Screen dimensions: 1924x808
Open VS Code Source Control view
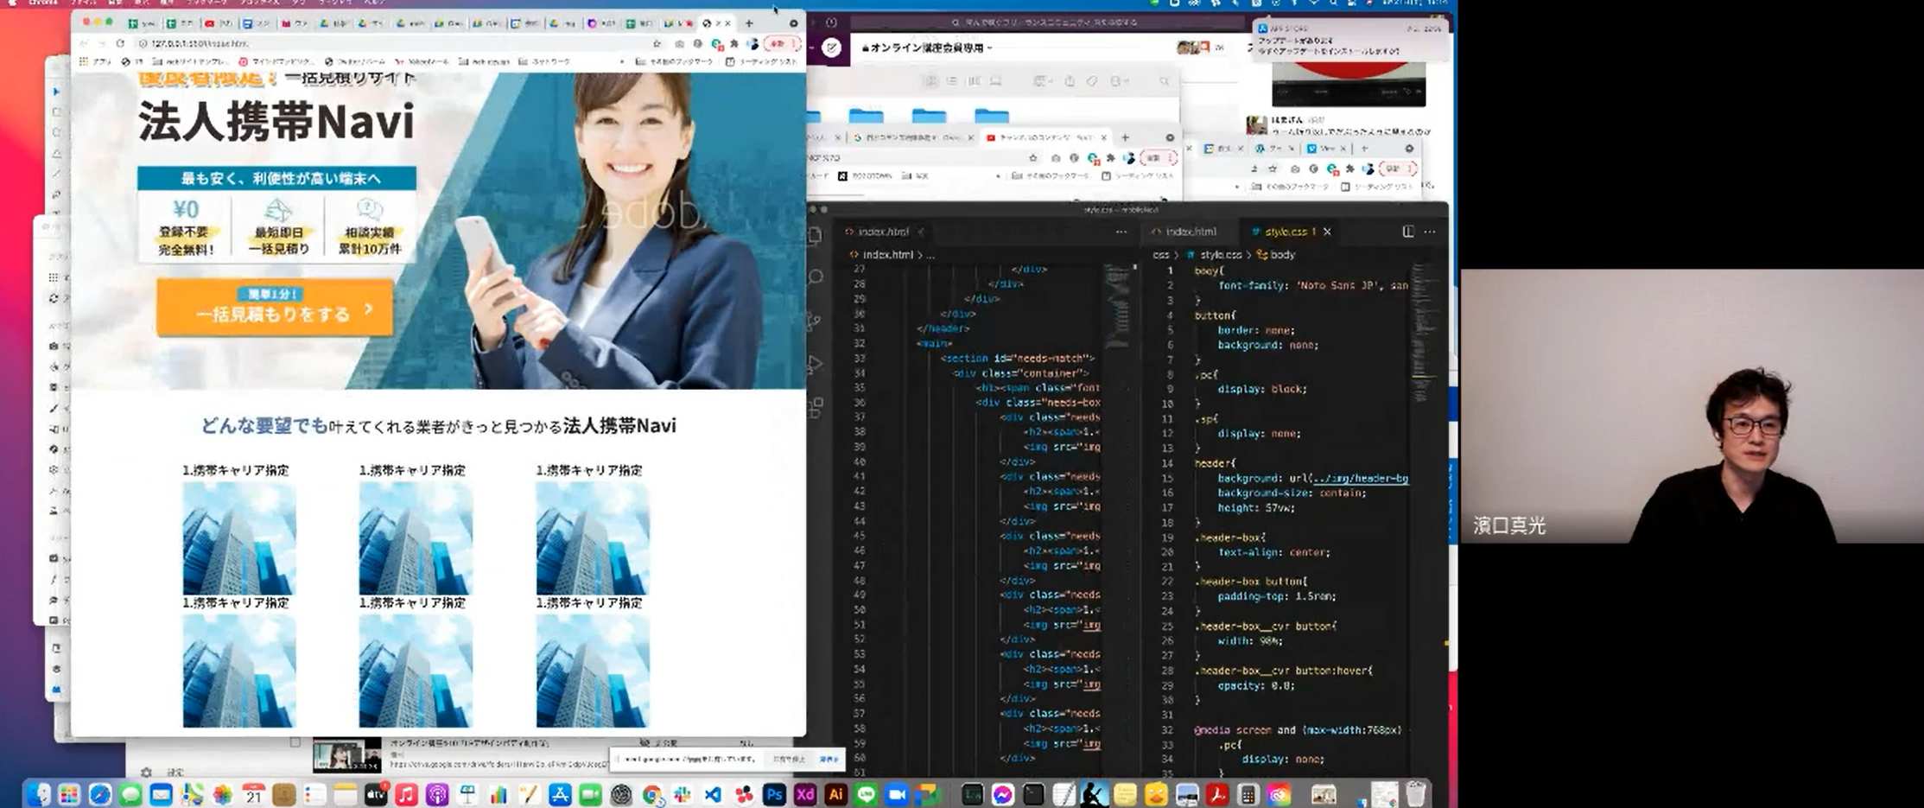815,321
